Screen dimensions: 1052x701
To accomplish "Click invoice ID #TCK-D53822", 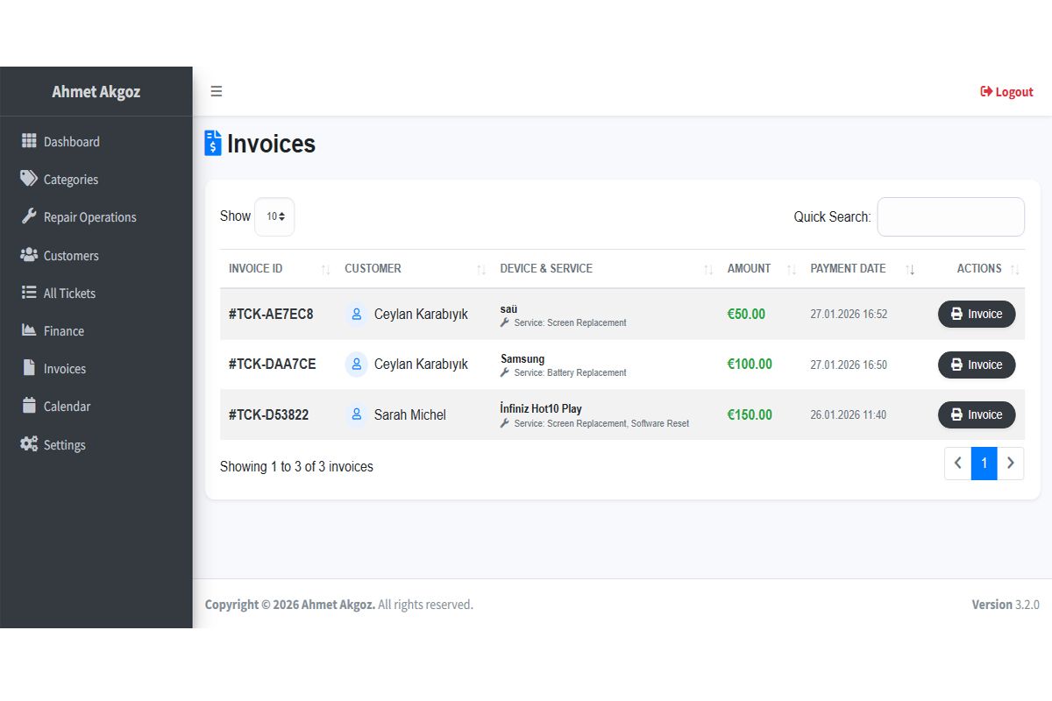I will [268, 414].
